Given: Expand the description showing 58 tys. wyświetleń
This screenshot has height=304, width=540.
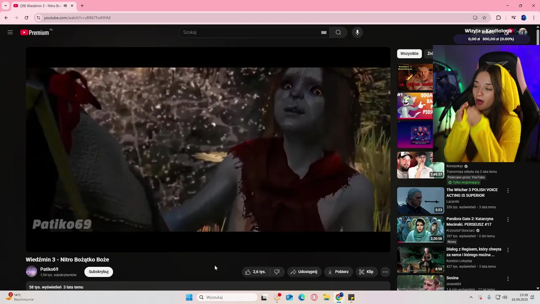Looking at the screenshot, I should 208,287.
